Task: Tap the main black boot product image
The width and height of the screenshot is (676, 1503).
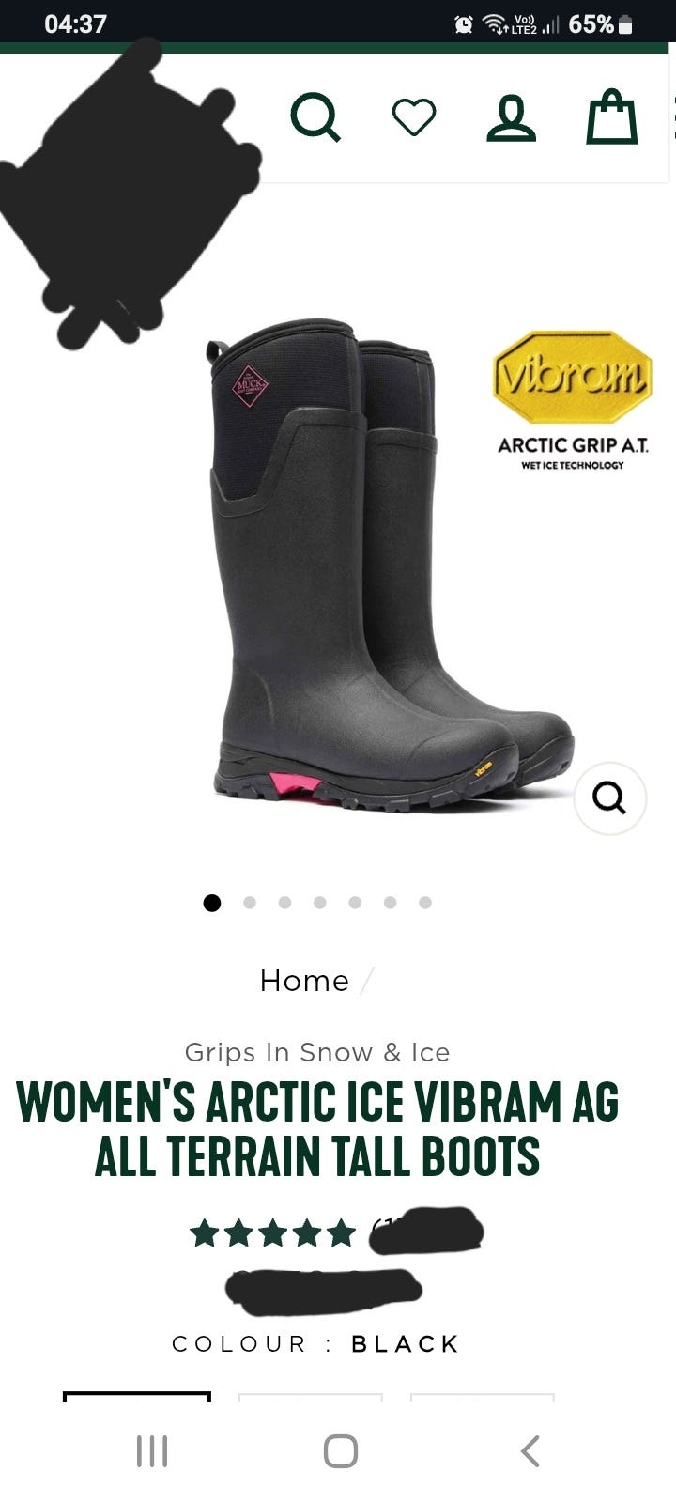Action: 389,566
